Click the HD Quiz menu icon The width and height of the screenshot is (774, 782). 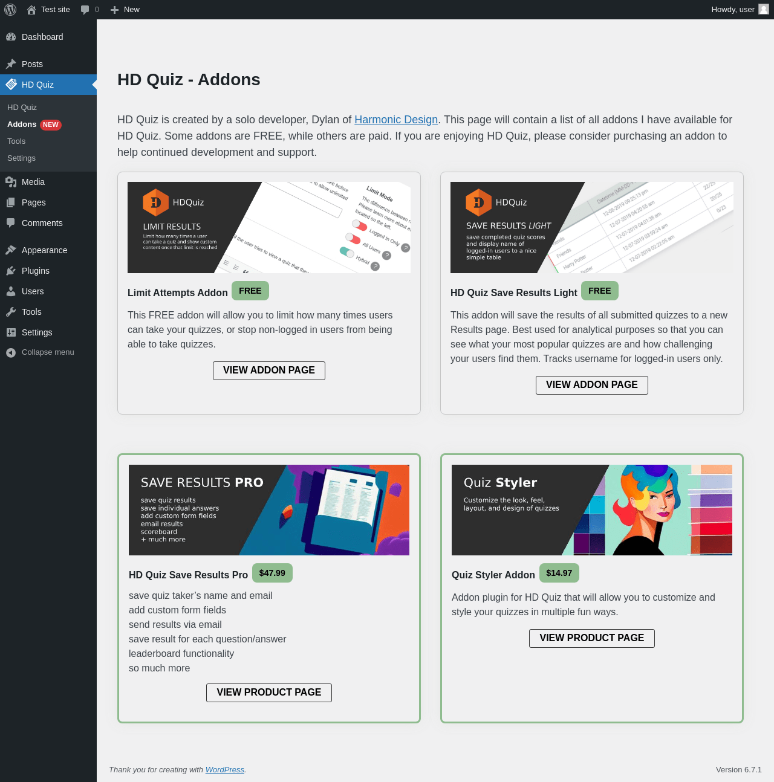point(11,85)
